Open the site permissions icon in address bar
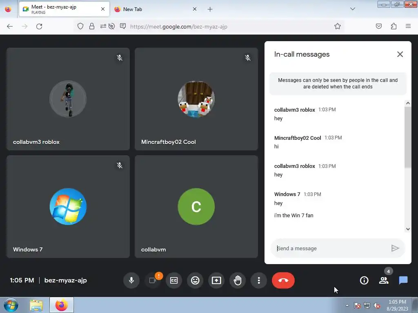 click(x=103, y=26)
